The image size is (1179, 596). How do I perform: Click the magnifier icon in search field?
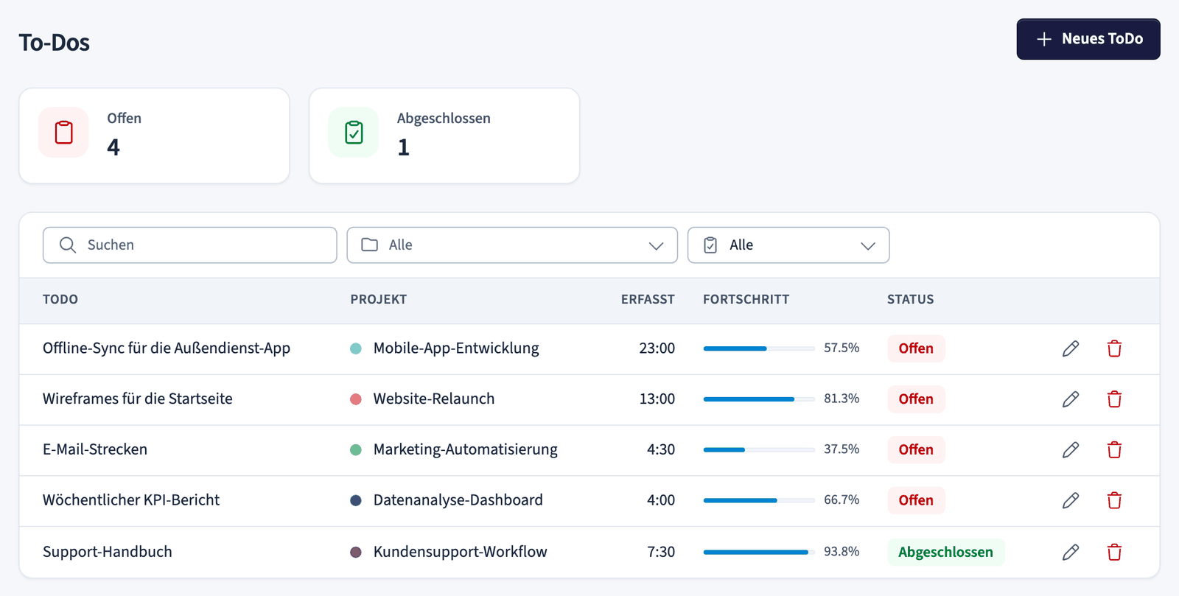[68, 245]
